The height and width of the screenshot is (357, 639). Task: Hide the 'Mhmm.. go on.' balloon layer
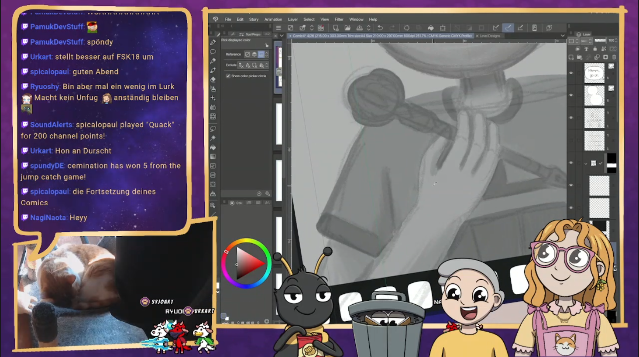pyautogui.click(x=571, y=73)
